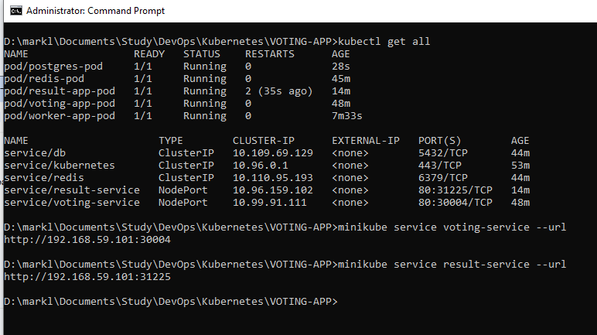Click the 80:30004/TCP port value
Image resolution: width=597 pixels, height=335 pixels.
455,203
